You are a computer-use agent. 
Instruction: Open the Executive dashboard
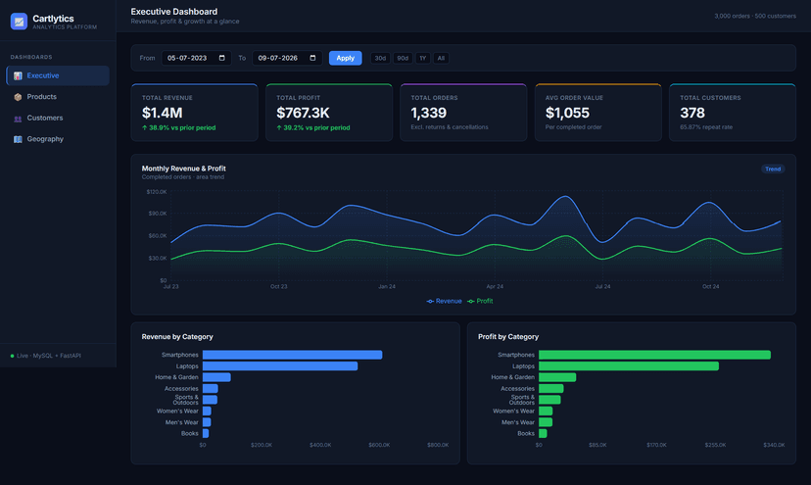(58, 75)
